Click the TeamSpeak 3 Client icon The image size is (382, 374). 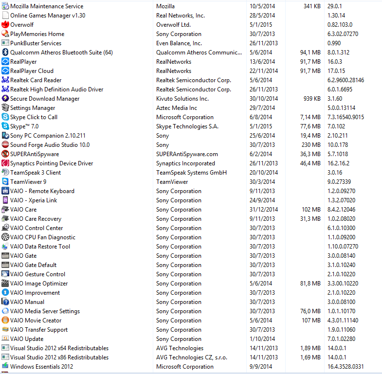pyautogui.click(x=5, y=173)
